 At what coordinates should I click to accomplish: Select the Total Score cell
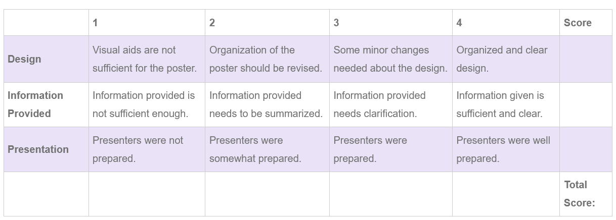coord(586,194)
